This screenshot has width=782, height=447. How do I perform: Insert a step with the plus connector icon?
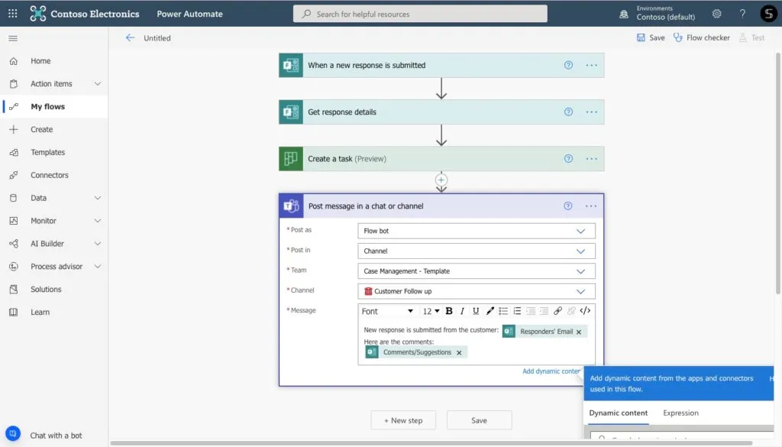tap(441, 180)
